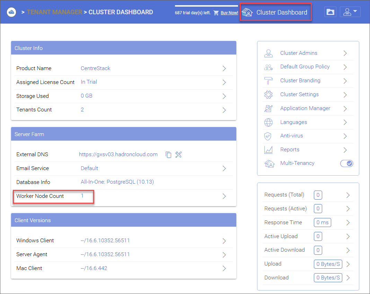Toggle the Multi-Tenancy switch
Viewport: 370px width, 294px height.
346,163
